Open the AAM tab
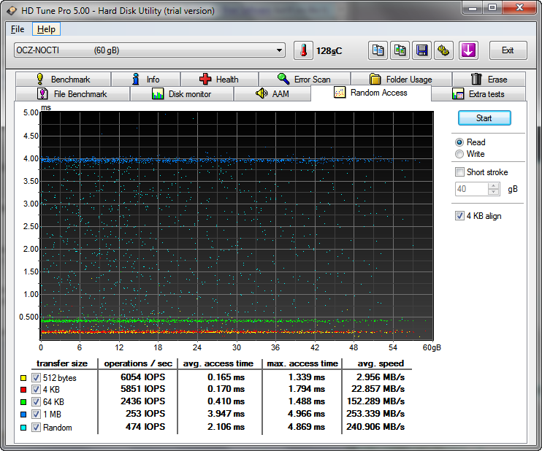The width and height of the screenshot is (542, 451). coord(272,94)
